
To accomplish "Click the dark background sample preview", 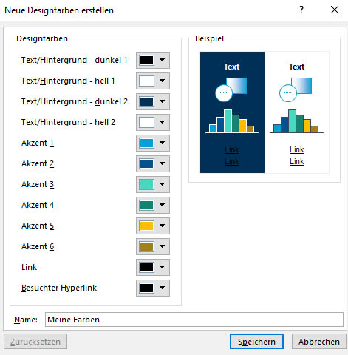I will [x=232, y=112].
